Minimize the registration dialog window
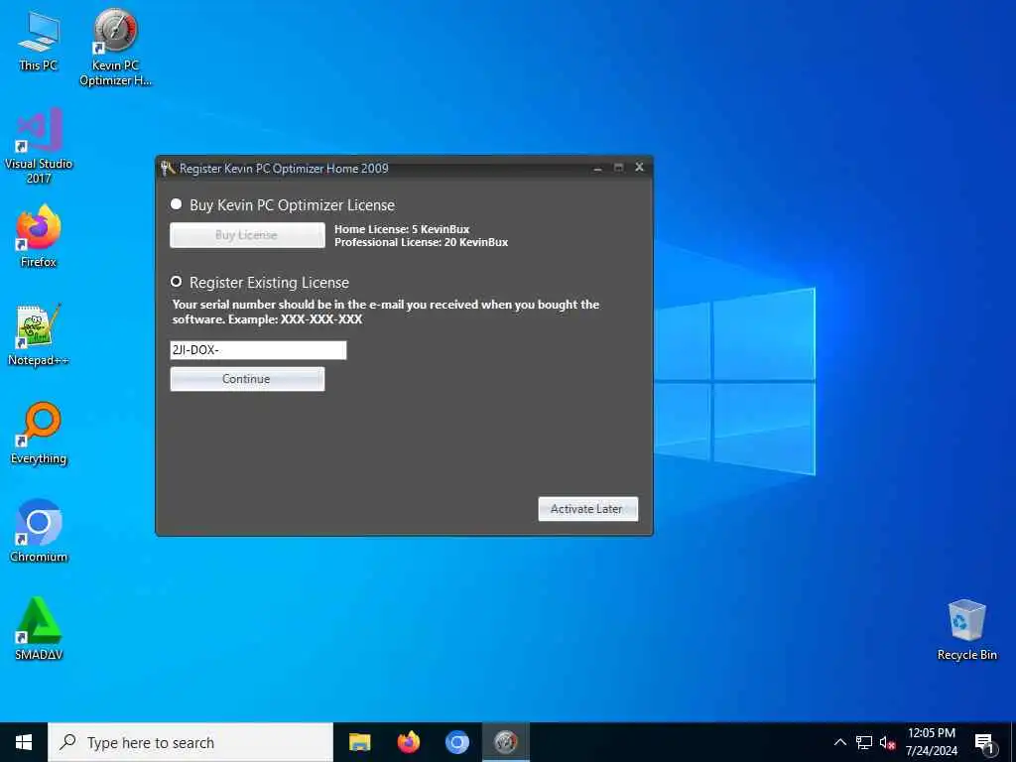1016x762 pixels. point(597,168)
